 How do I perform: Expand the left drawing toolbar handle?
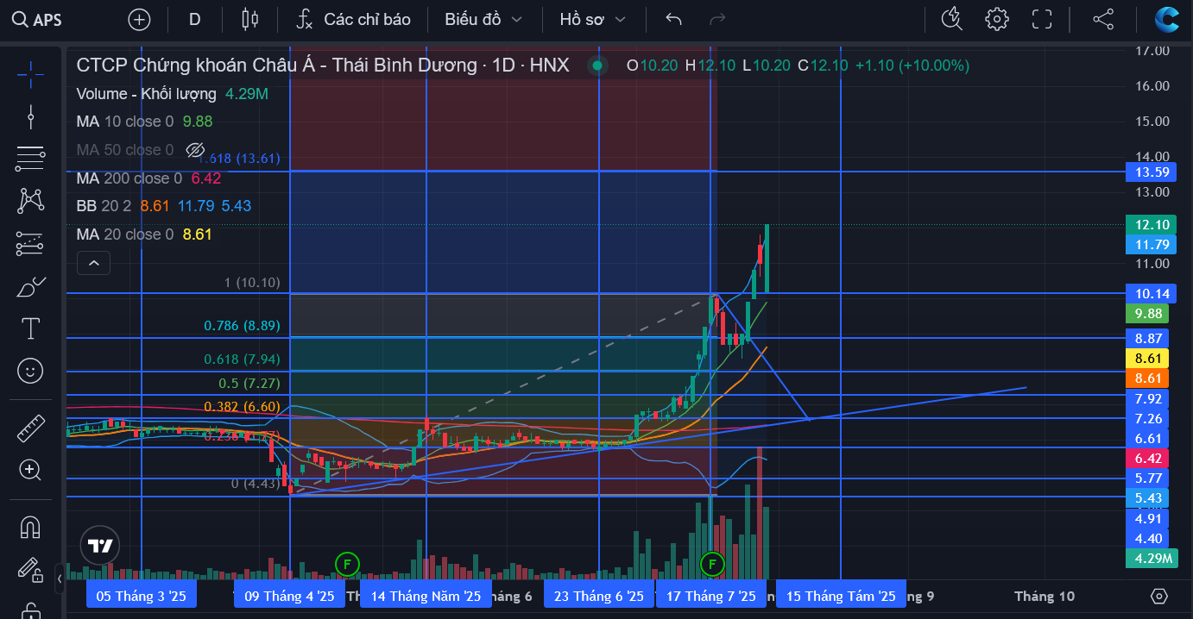pos(60,578)
